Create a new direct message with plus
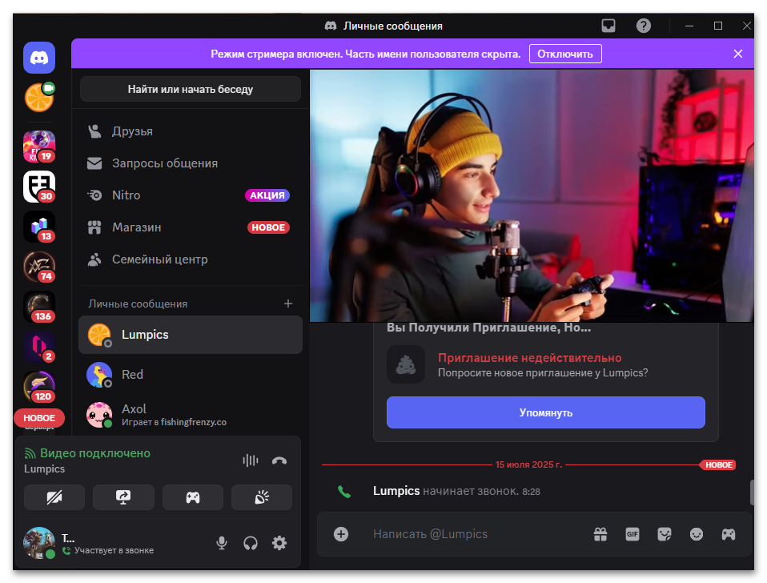Viewport: 767px width, 583px height. 288,304
